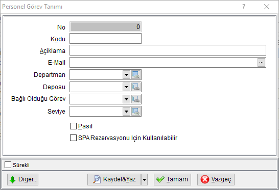Confirm with the Tamam button
This screenshot has height=190, width=279.
(172, 179)
